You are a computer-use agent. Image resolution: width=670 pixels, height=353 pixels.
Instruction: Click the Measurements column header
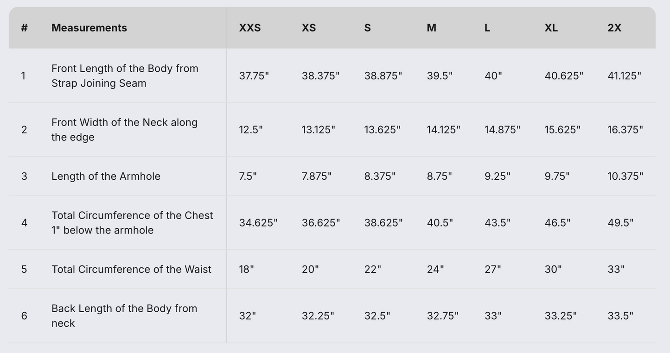89,28
